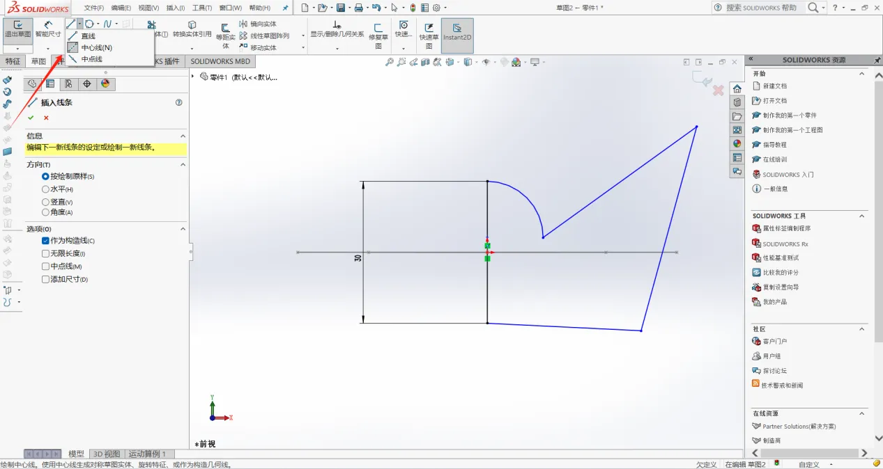Select the Circle sketch tool
The image size is (883, 469).
coord(89,24)
